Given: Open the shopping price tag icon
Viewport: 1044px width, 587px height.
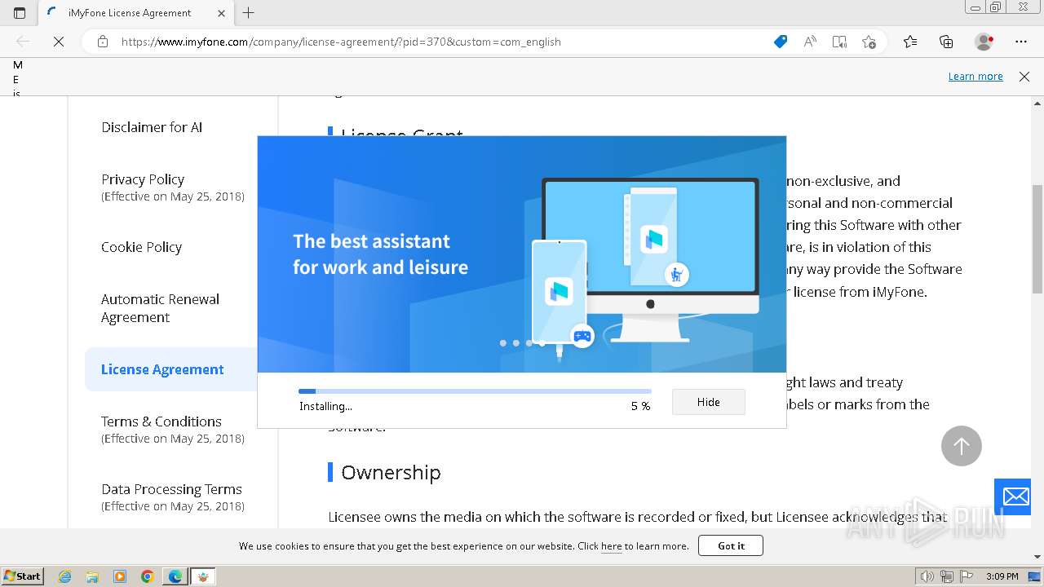Looking at the screenshot, I should pyautogui.click(x=781, y=42).
